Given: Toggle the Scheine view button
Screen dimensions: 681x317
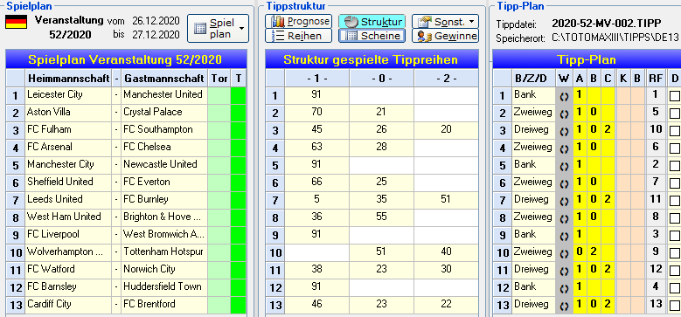Looking at the screenshot, I should click(x=372, y=36).
